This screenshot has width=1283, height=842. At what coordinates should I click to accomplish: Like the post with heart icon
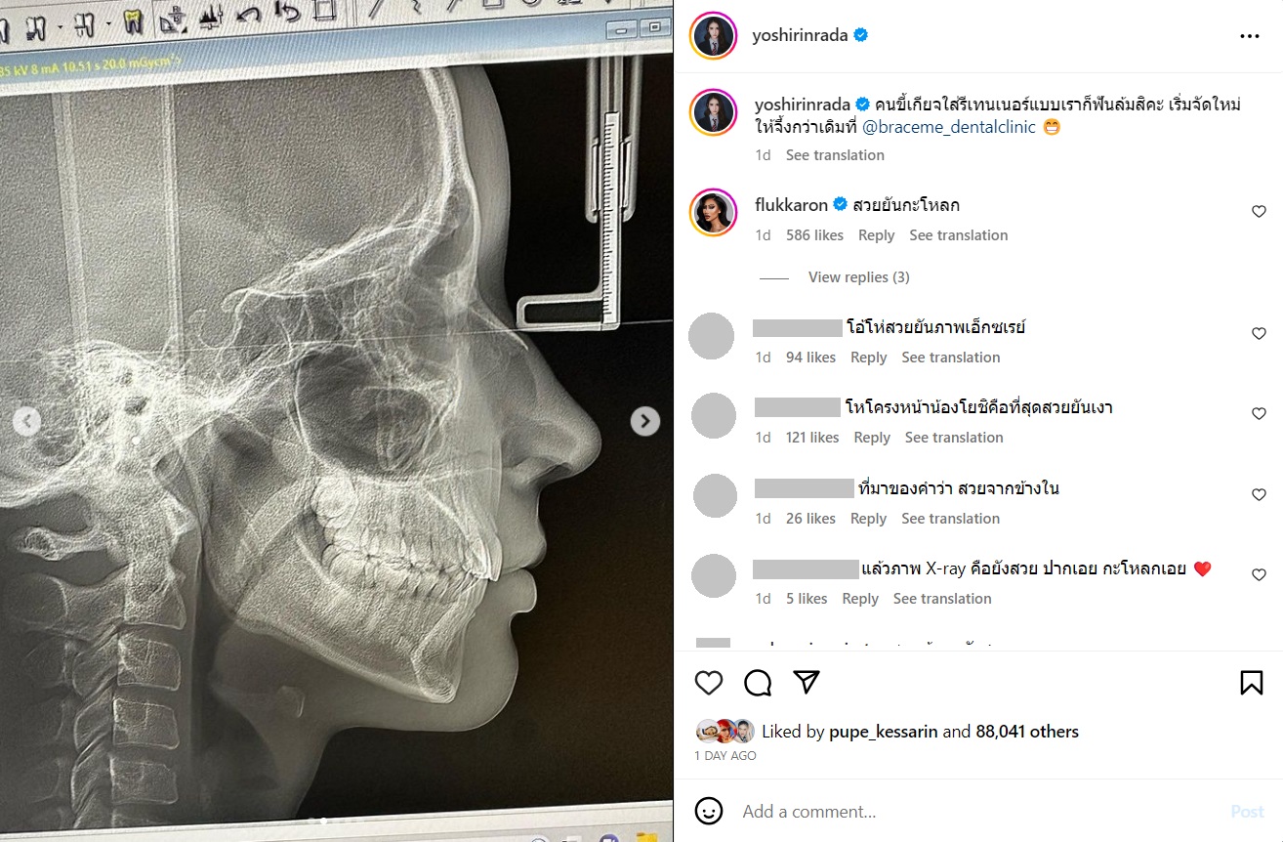tap(709, 682)
